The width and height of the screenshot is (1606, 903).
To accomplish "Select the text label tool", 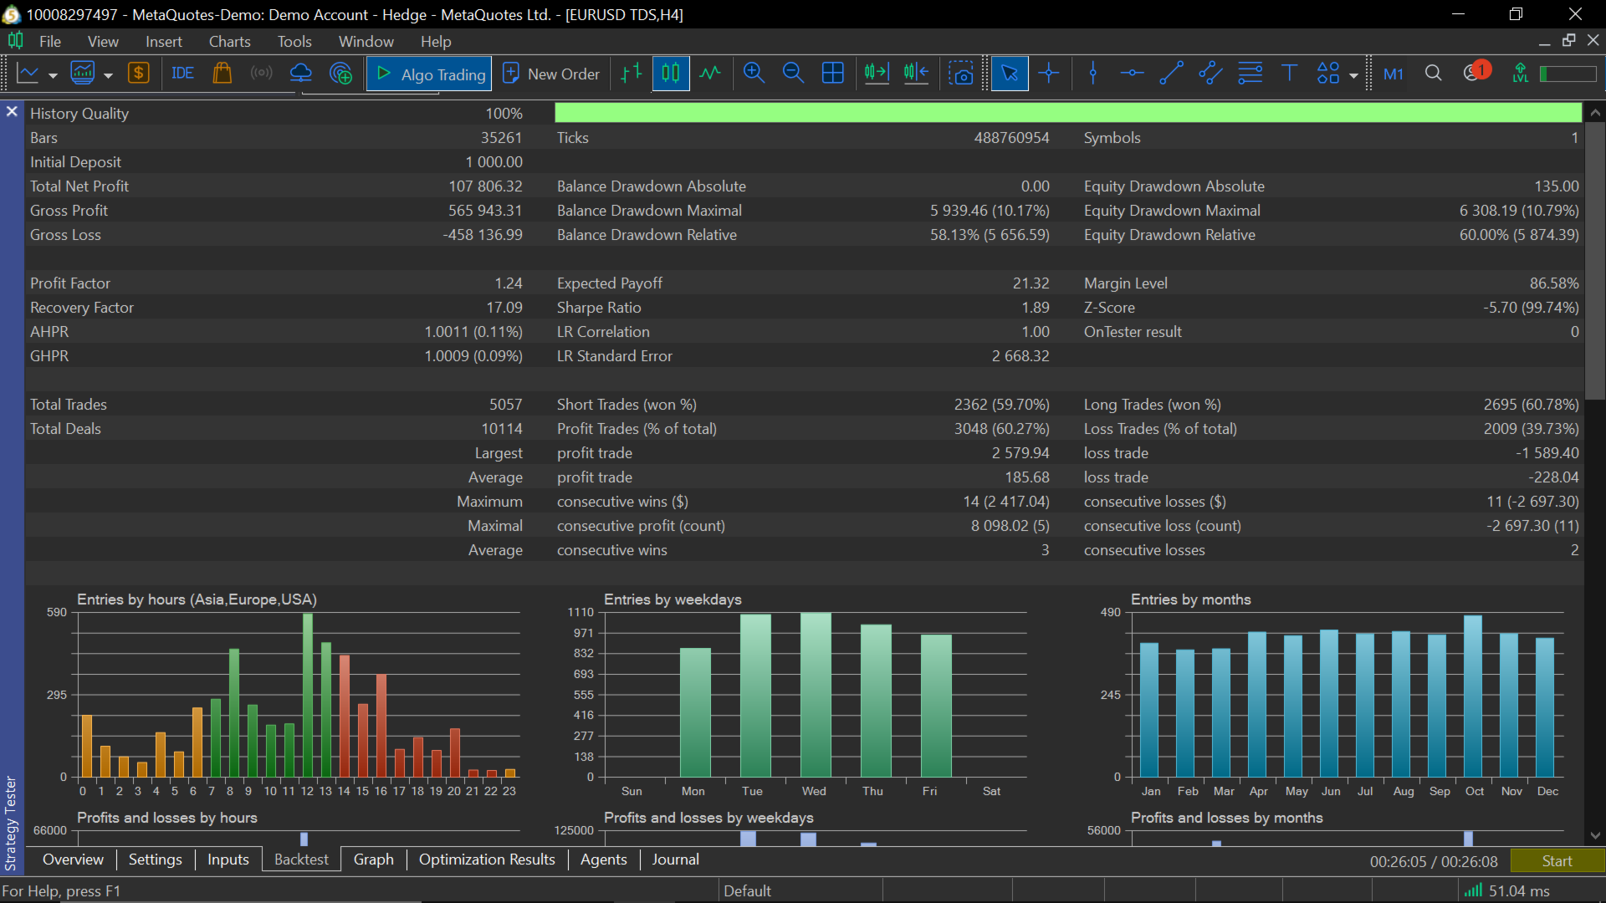I will click(1289, 74).
